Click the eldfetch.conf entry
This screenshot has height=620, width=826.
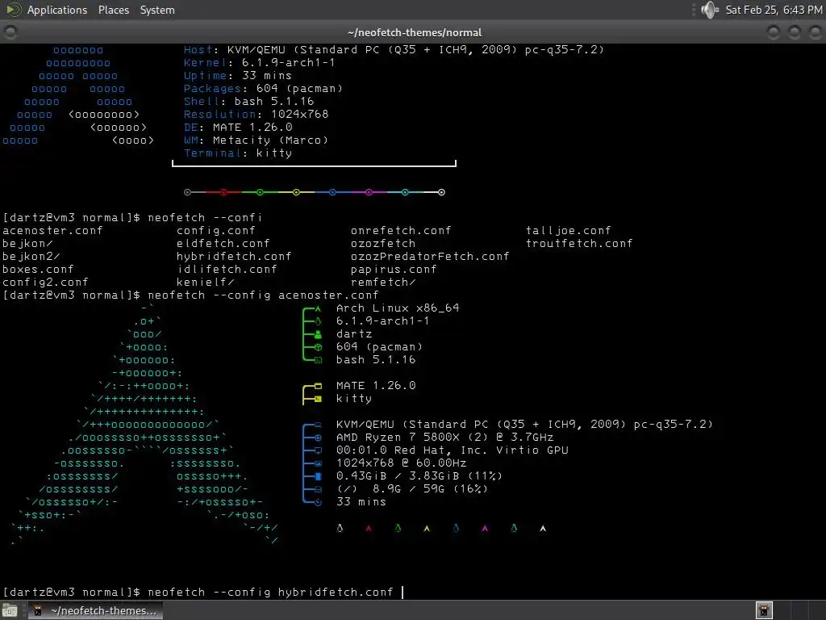(x=223, y=243)
